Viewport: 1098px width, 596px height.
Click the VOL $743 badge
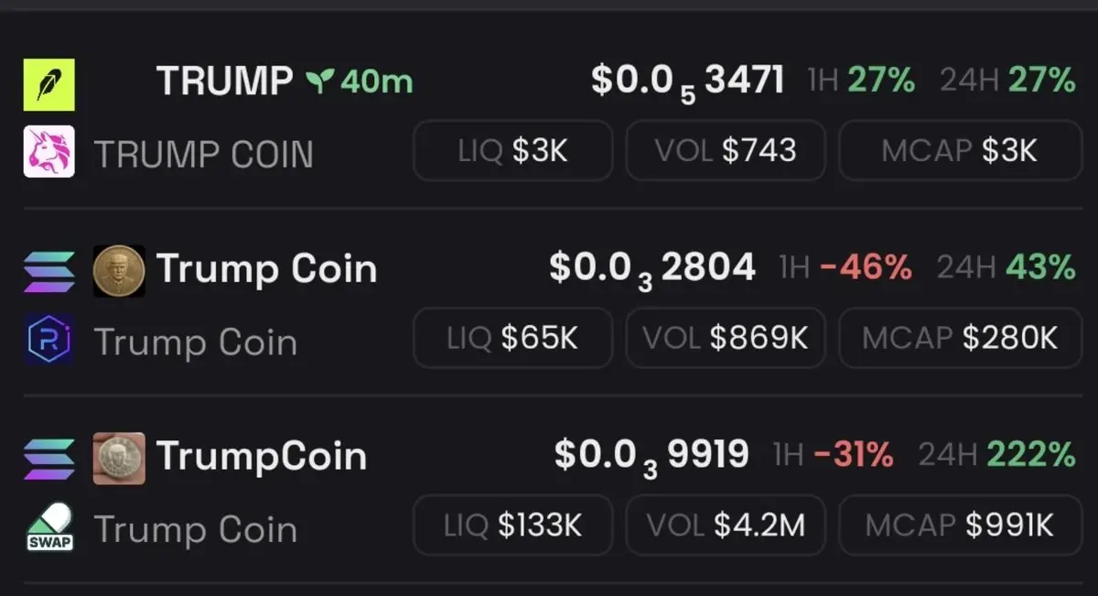[x=726, y=150]
